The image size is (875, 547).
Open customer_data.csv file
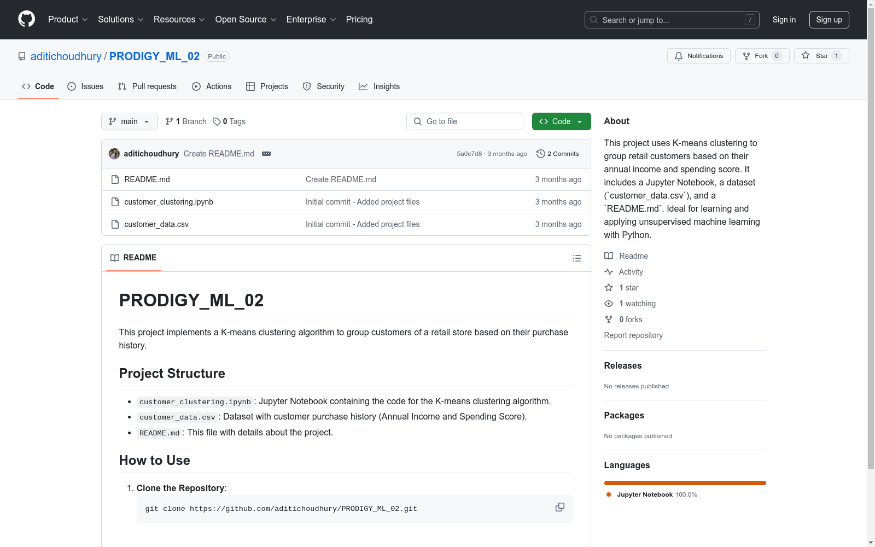pos(156,224)
